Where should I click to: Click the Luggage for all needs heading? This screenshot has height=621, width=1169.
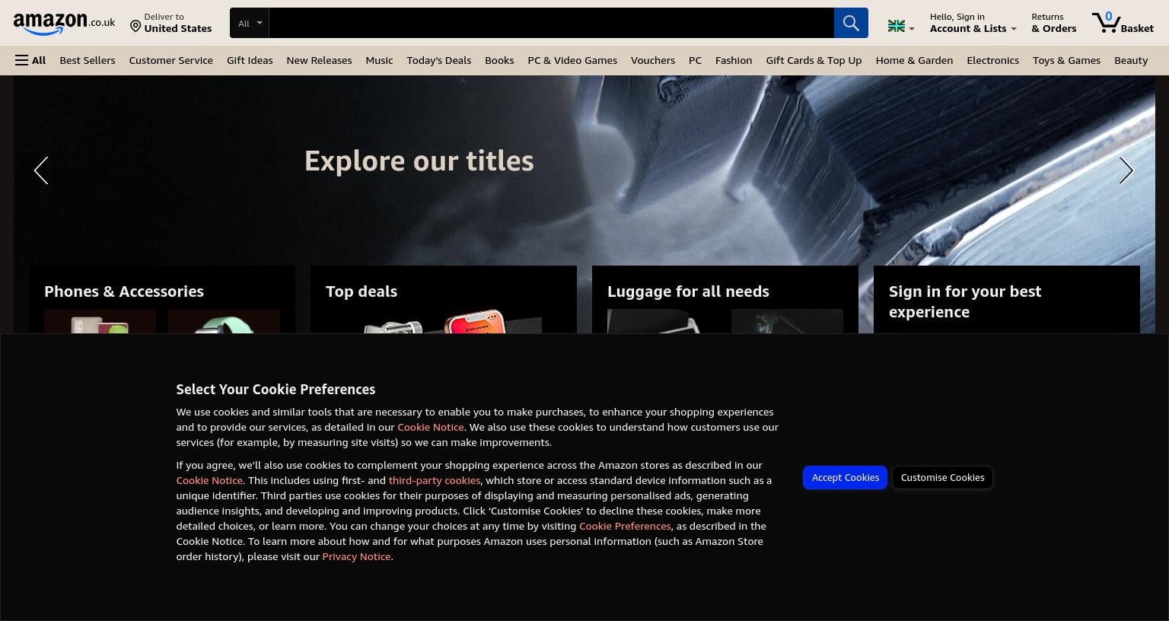point(688,291)
